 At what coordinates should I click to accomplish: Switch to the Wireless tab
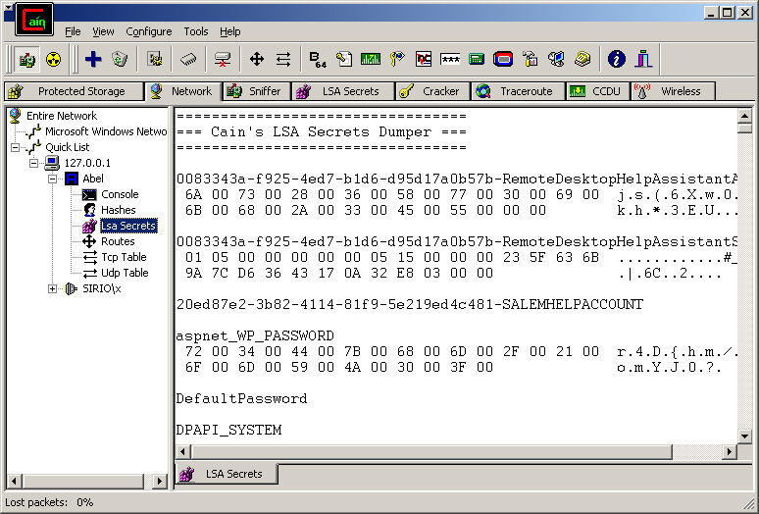coord(673,91)
